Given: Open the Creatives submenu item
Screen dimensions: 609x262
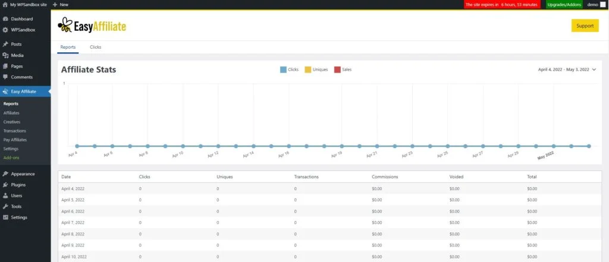Looking at the screenshot, I should coord(12,122).
